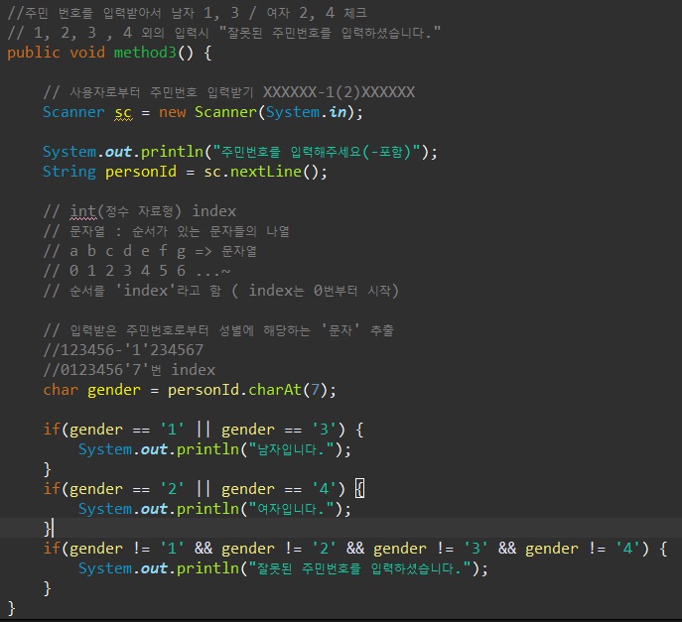Click 'char gender' declaration keyword char
Image resolution: width=682 pixels, height=622 pixels.
61,390
